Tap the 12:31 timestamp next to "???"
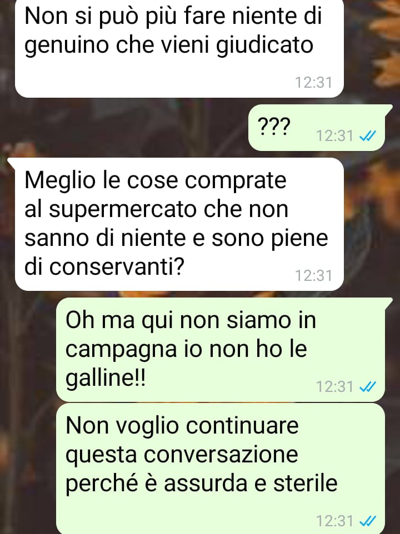 [x=334, y=136]
